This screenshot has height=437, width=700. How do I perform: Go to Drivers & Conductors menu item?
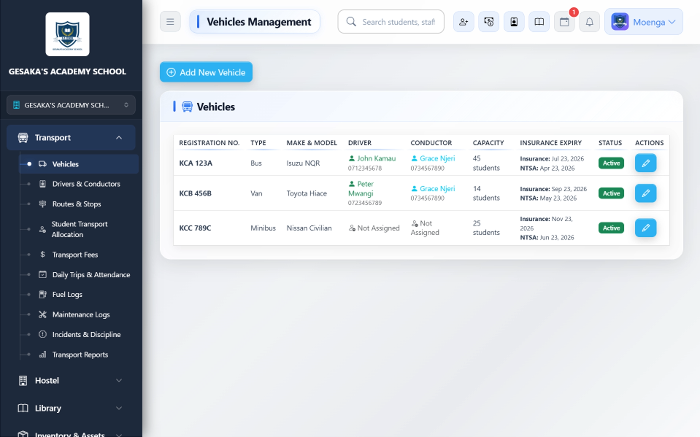click(86, 184)
